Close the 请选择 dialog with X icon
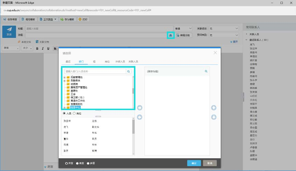Image resolution: width=296 pixels, height=171 pixels. click(215, 53)
